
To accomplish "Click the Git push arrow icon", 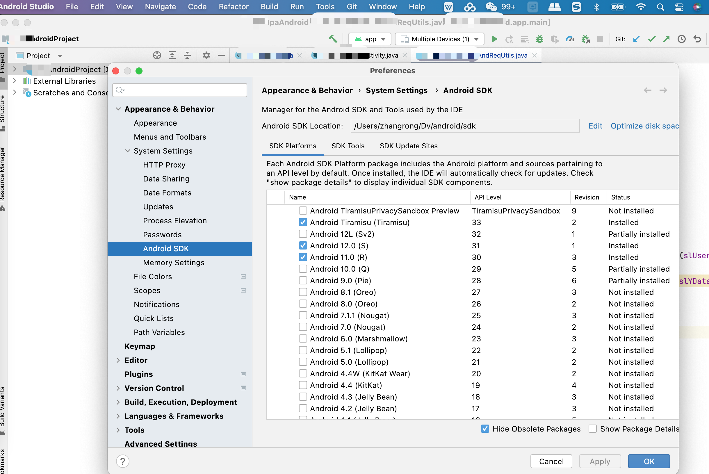I will (x=666, y=39).
